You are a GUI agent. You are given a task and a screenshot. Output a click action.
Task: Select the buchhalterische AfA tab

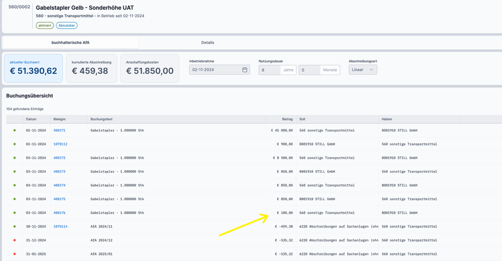point(70,43)
